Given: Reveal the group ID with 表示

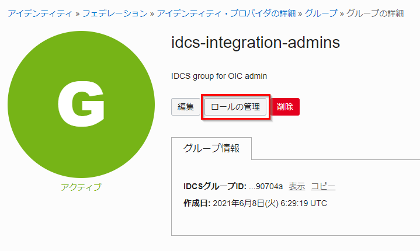Looking at the screenshot, I should 297,186.
